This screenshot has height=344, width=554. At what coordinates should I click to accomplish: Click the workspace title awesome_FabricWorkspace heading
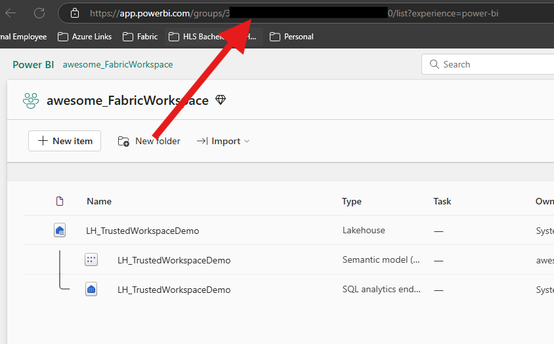127,100
